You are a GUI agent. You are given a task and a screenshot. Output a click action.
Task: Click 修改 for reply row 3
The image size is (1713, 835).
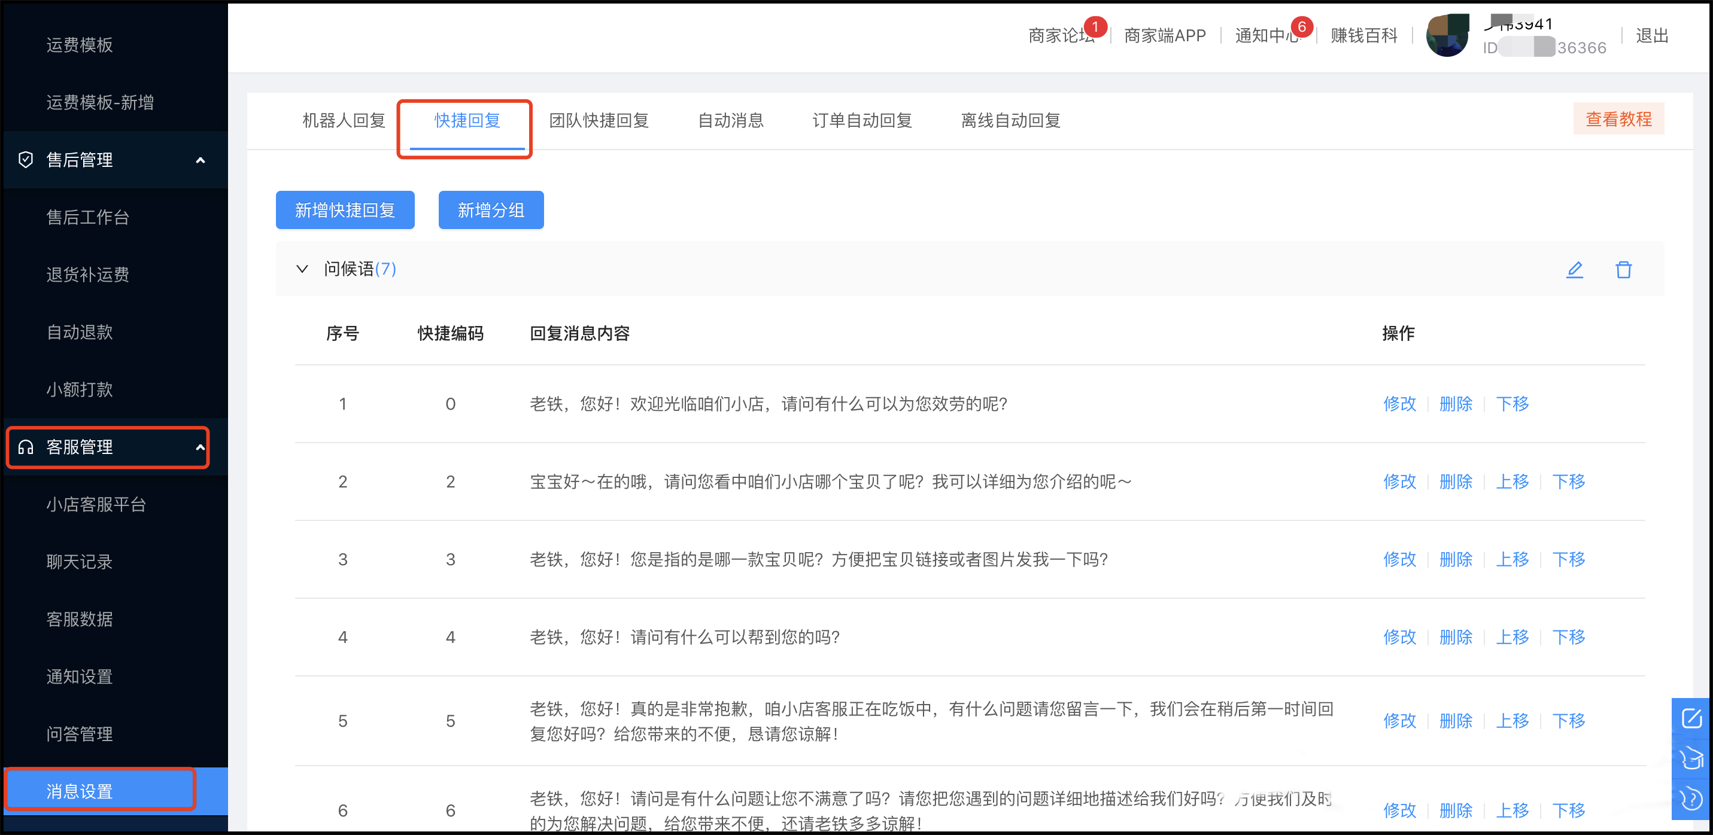click(x=1399, y=559)
